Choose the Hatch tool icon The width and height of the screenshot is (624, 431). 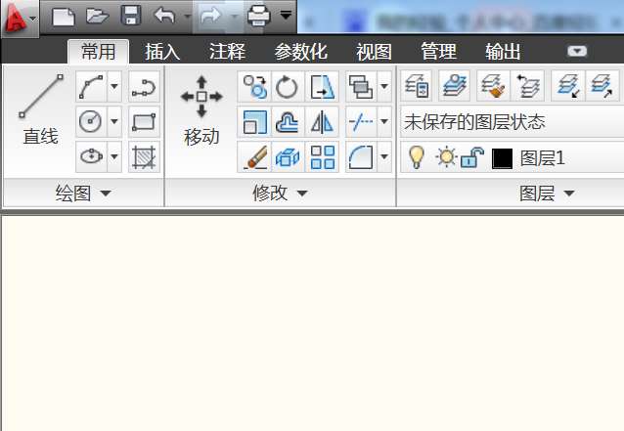144,157
